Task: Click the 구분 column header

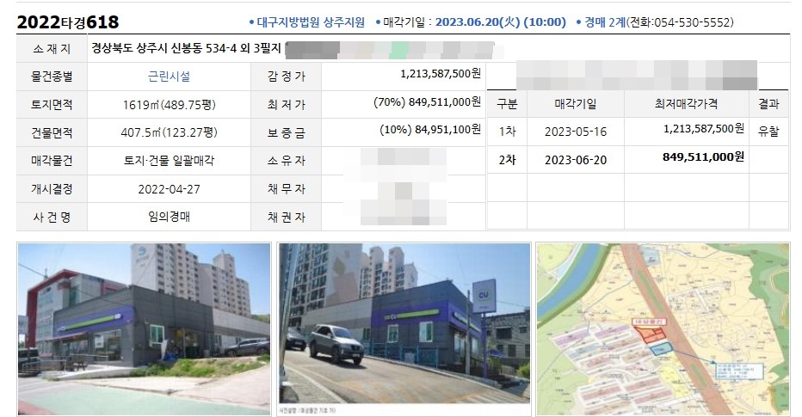Action: tap(507, 104)
